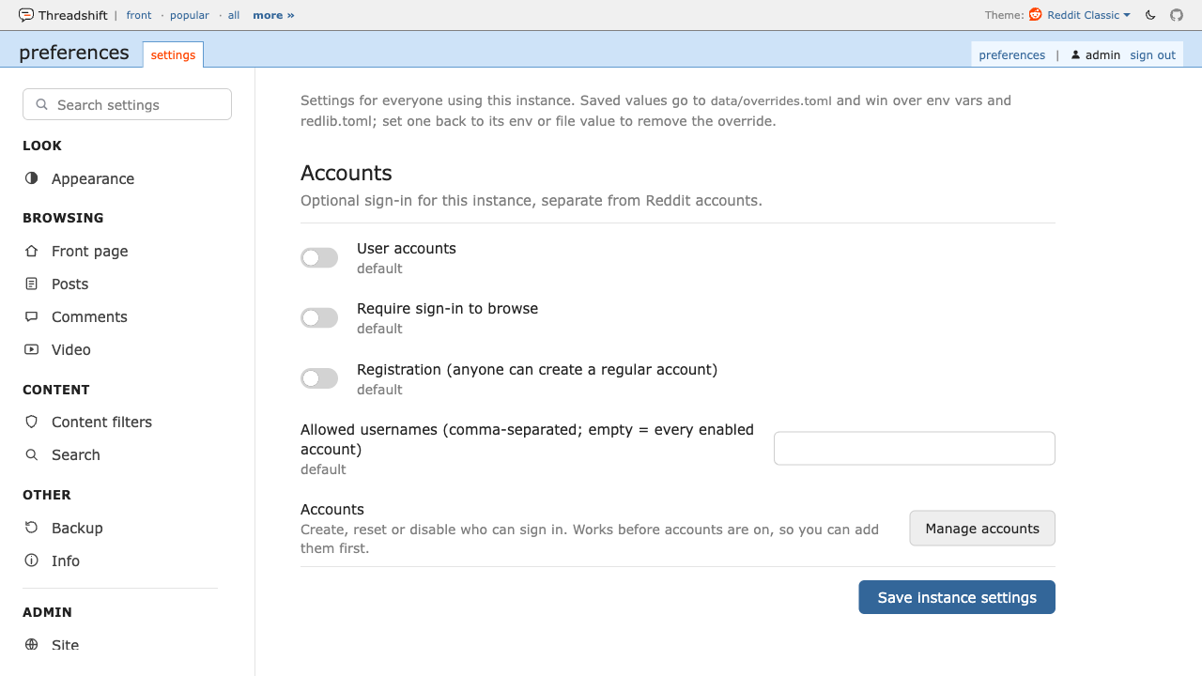Viewport: 1202px width, 676px height.
Task: Open the Reddit Classic theme dropdown
Action: [1088, 15]
